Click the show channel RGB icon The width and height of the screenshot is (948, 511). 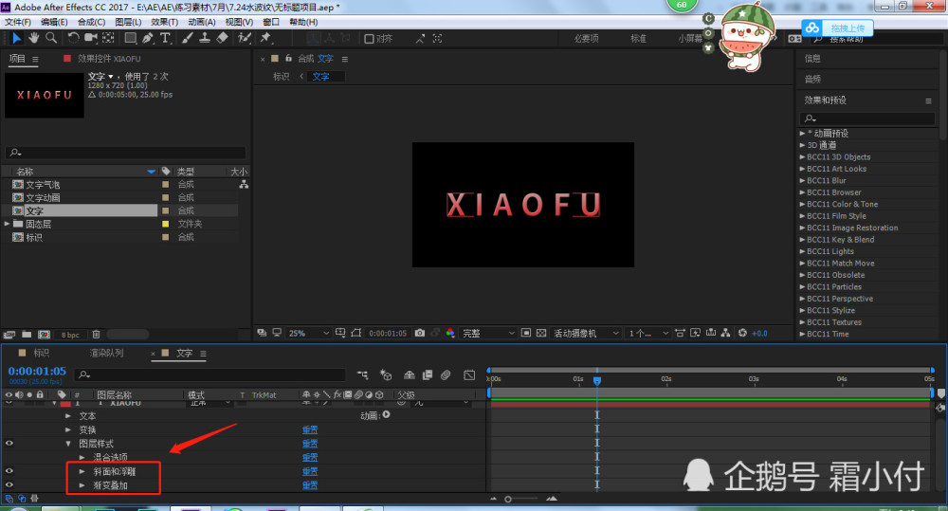[x=449, y=333]
